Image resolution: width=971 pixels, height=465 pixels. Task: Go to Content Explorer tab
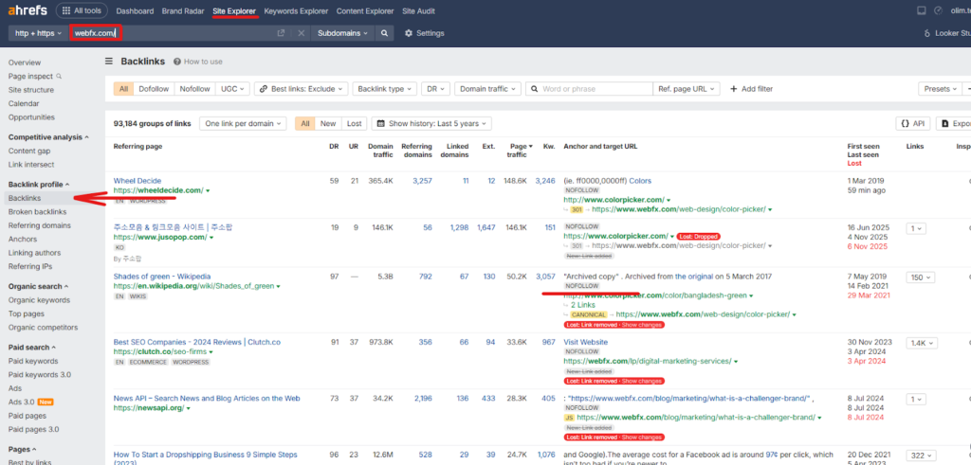[x=365, y=11]
